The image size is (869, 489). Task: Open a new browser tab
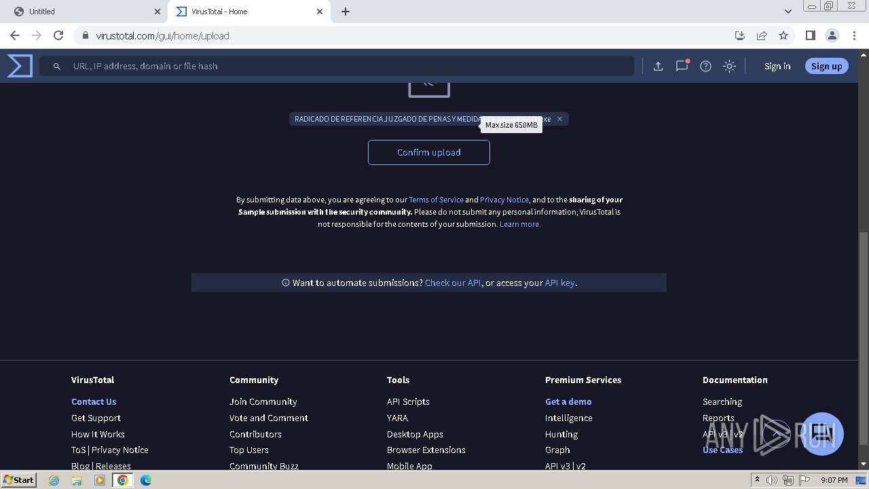(x=346, y=12)
